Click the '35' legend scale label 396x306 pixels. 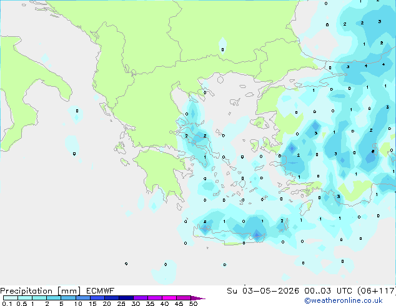coord(150,304)
